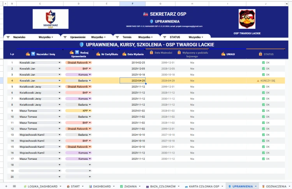Select the 2023-04-29 date cell in row 4
The image size is (292, 189).
point(132,81)
